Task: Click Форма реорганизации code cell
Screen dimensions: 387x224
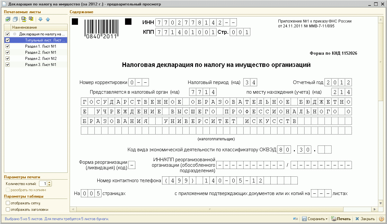Action: pyautogui.click(x=132, y=165)
